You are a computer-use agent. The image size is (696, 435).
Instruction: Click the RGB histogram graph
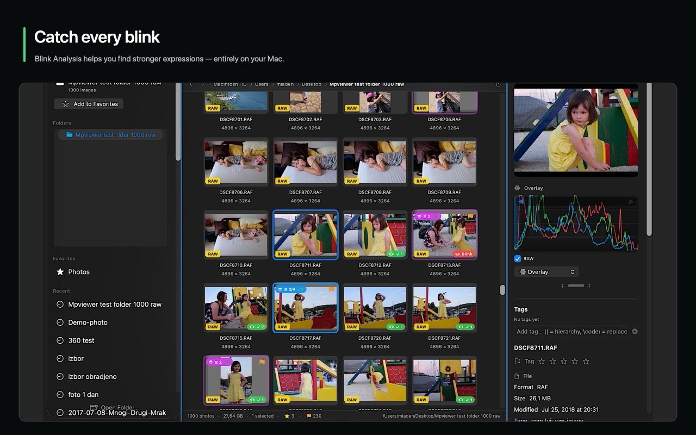point(576,223)
